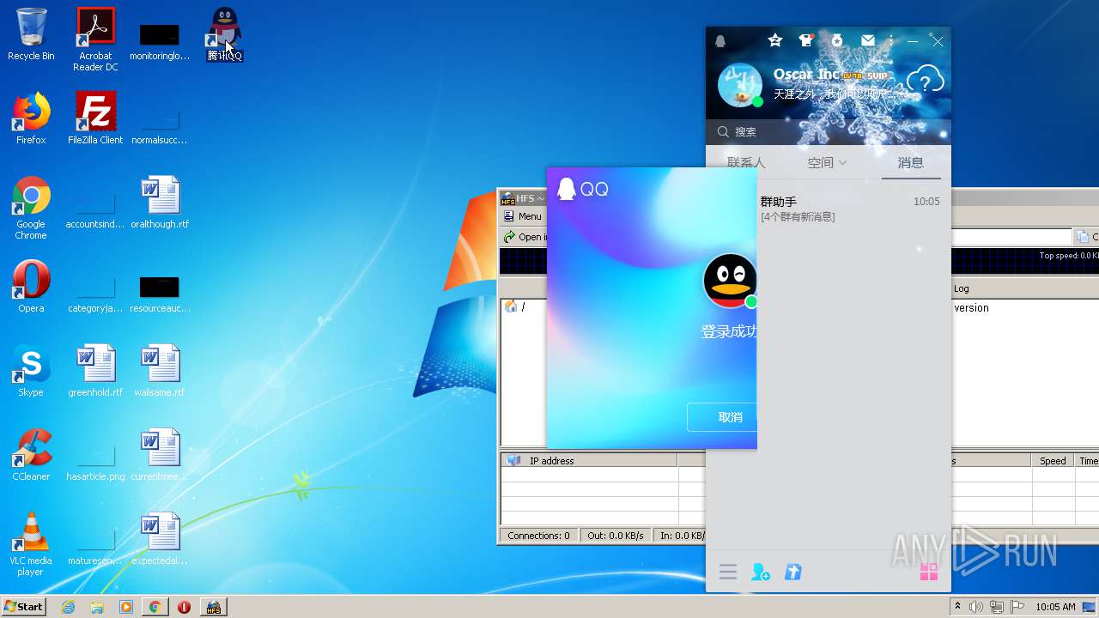The image size is (1099, 618).
Task: Click Out: 0.0 KB/s in HFS status bar
Action: pyautogui.click(x=616, y=536)
